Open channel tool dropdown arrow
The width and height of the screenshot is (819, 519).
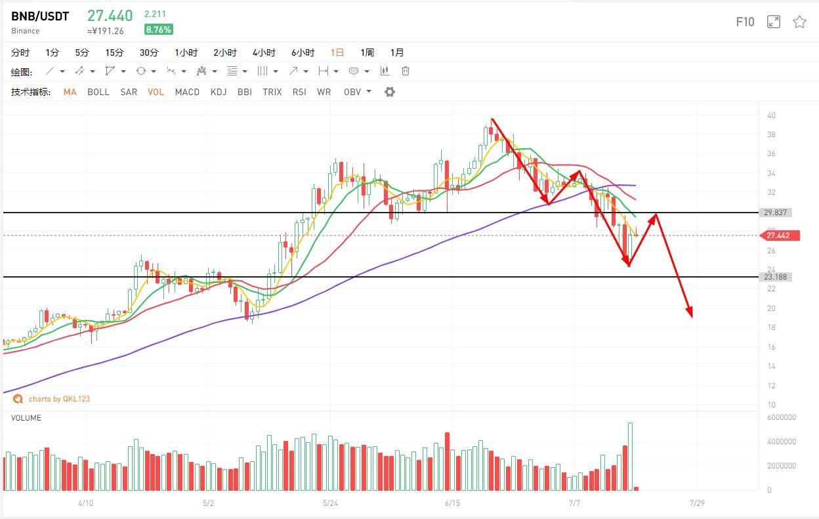click(x=93, y=72)
